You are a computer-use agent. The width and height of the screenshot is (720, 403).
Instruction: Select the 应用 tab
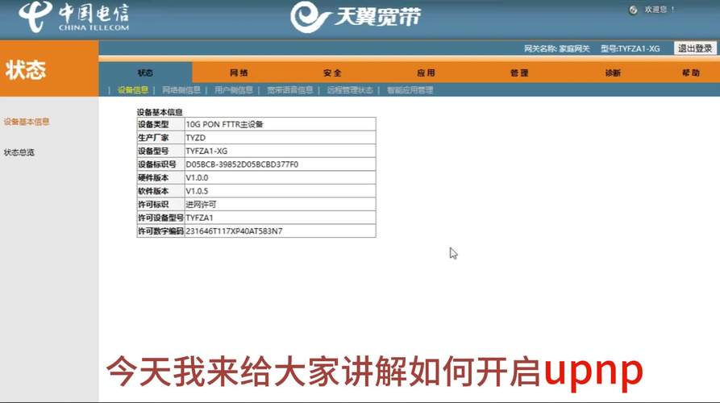pos(426,73)
